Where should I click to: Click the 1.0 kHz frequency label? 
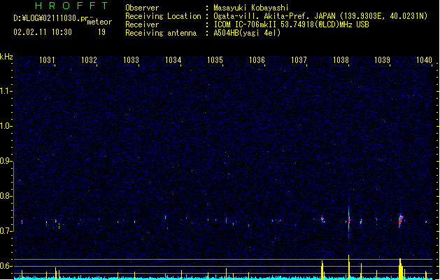(6, 126)
